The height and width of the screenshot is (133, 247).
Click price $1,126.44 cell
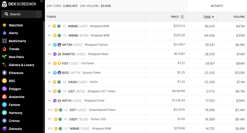[x=178, y=100]
